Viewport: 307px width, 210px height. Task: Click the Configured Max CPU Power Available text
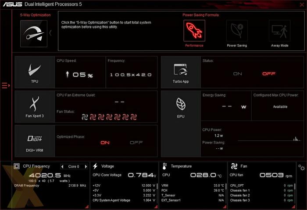click(x=280, y=107)
